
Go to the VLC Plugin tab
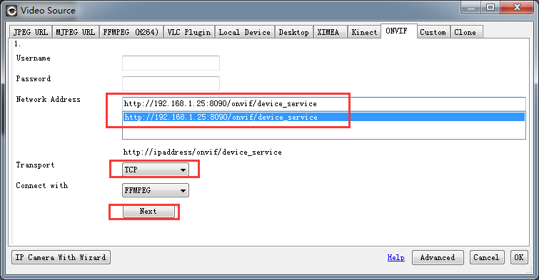click(189, 32)
